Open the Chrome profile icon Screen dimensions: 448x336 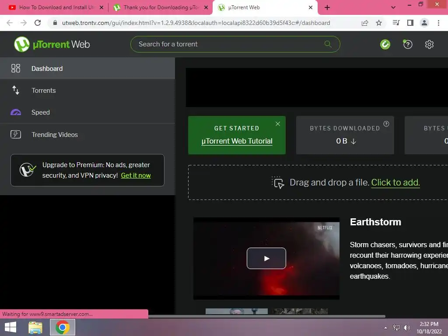click(424, 23)
